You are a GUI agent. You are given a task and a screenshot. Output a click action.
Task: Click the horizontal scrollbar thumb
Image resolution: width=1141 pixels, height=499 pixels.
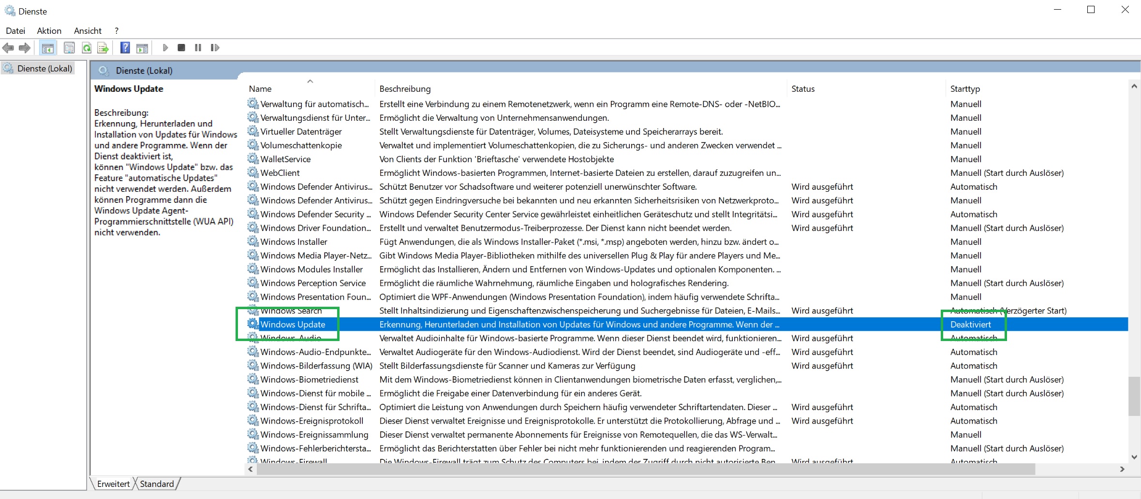click(x=646, y=469)
